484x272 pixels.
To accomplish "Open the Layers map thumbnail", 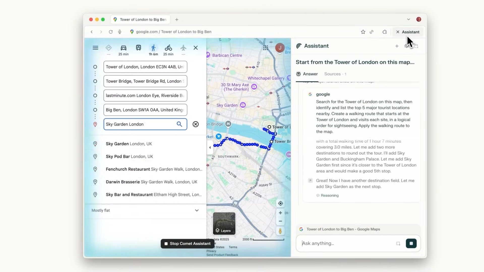I will [224, 223].
